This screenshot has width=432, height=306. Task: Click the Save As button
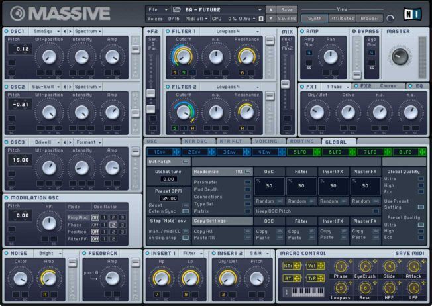tap(287, 18)
